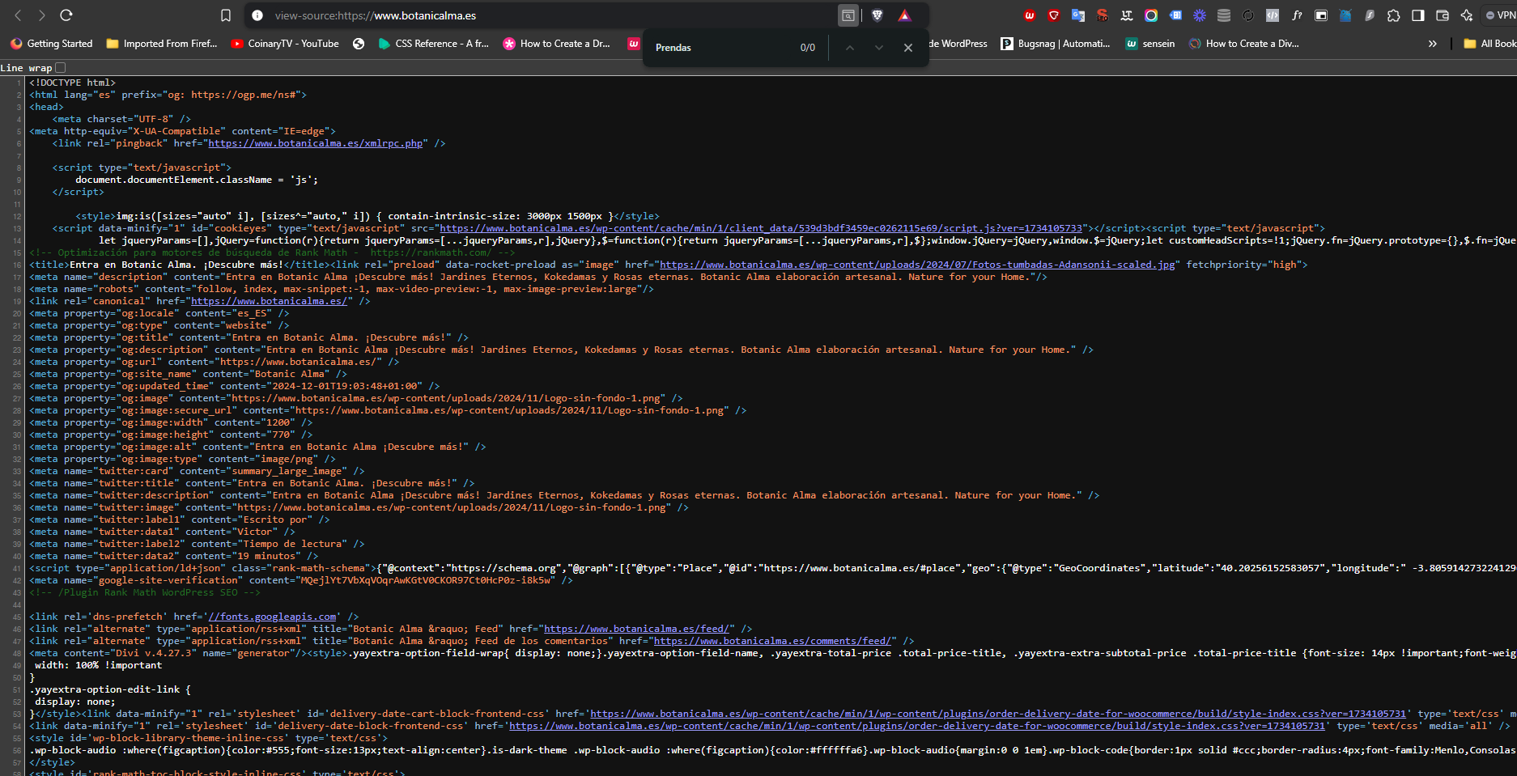Jump to previous find result
This screenshot has height=776, width=1517.
pyautogui.click(x=849, y=48)
